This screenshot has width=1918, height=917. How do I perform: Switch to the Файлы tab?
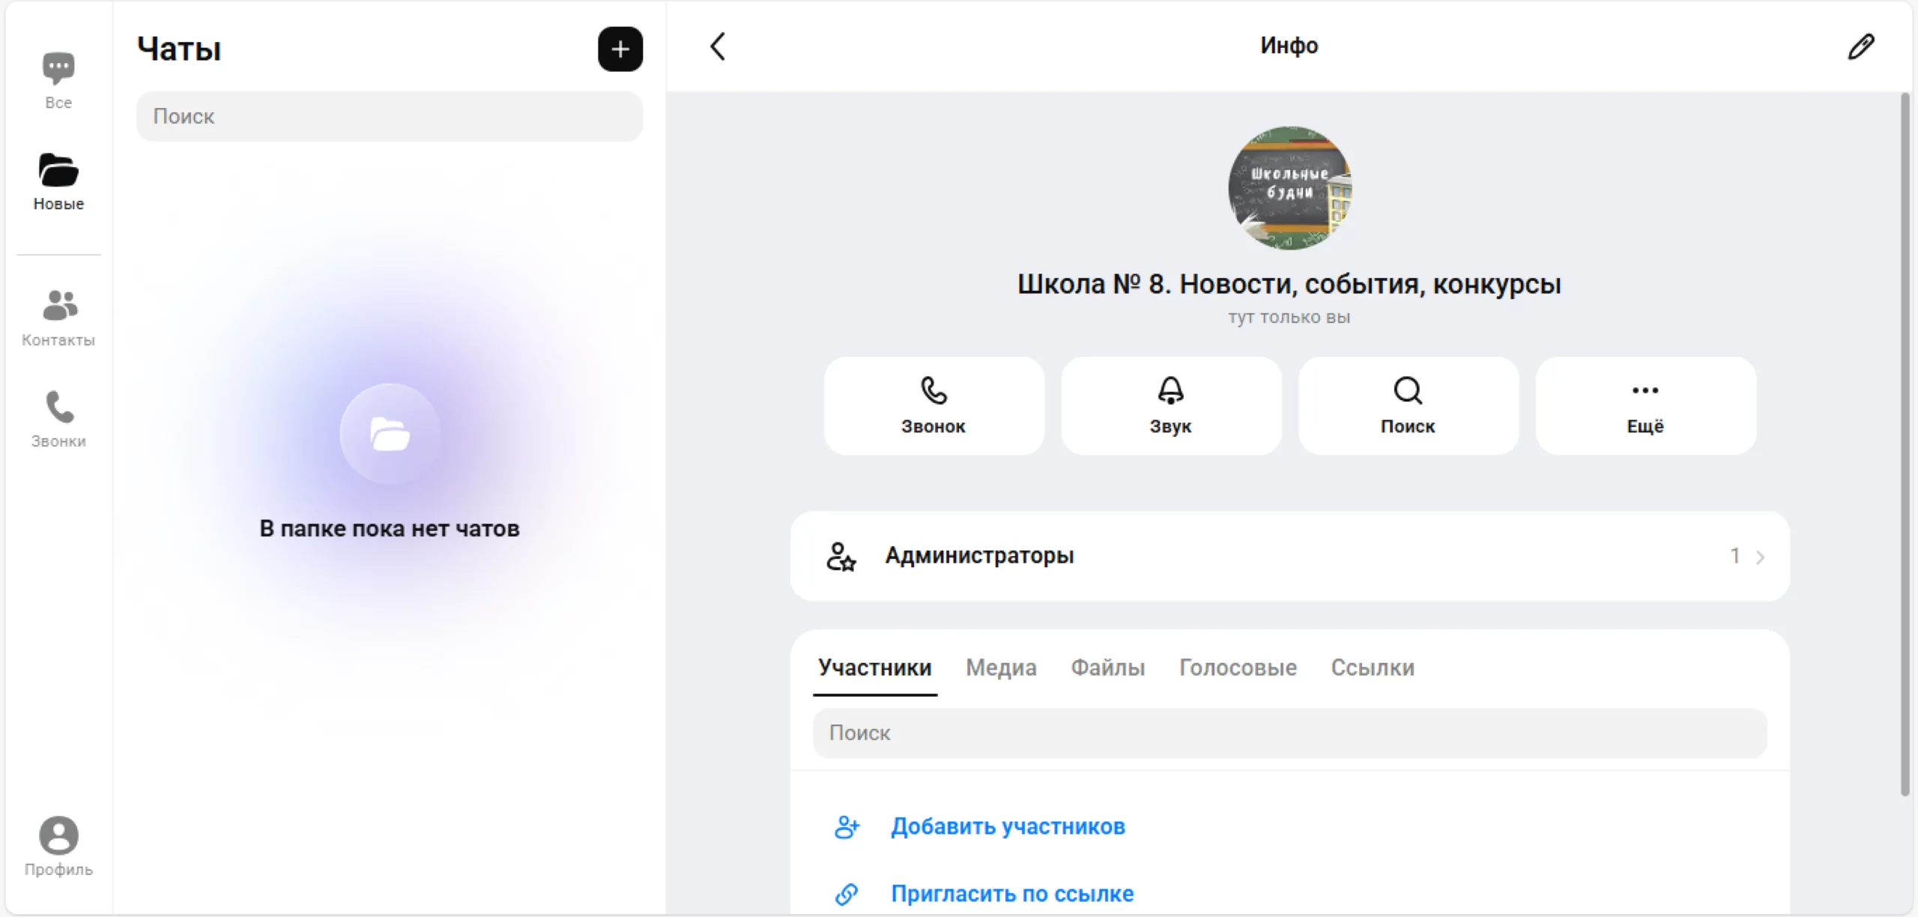click(1107, 668)
